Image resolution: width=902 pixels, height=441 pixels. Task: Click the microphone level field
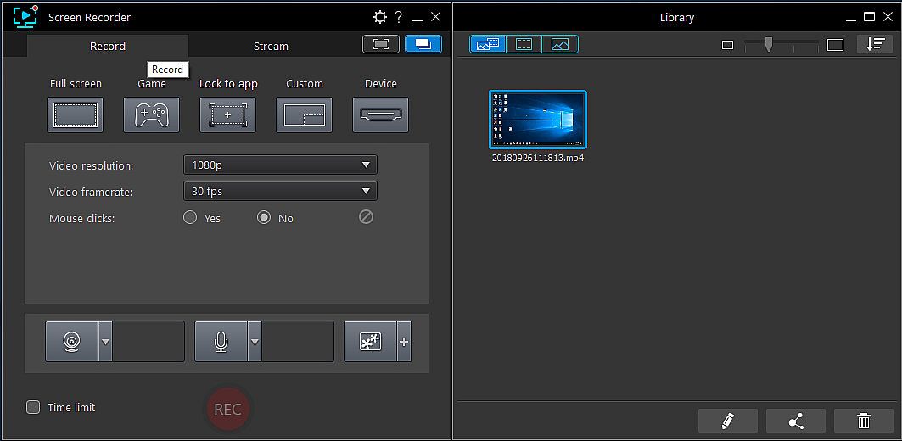tap(298, 342)
